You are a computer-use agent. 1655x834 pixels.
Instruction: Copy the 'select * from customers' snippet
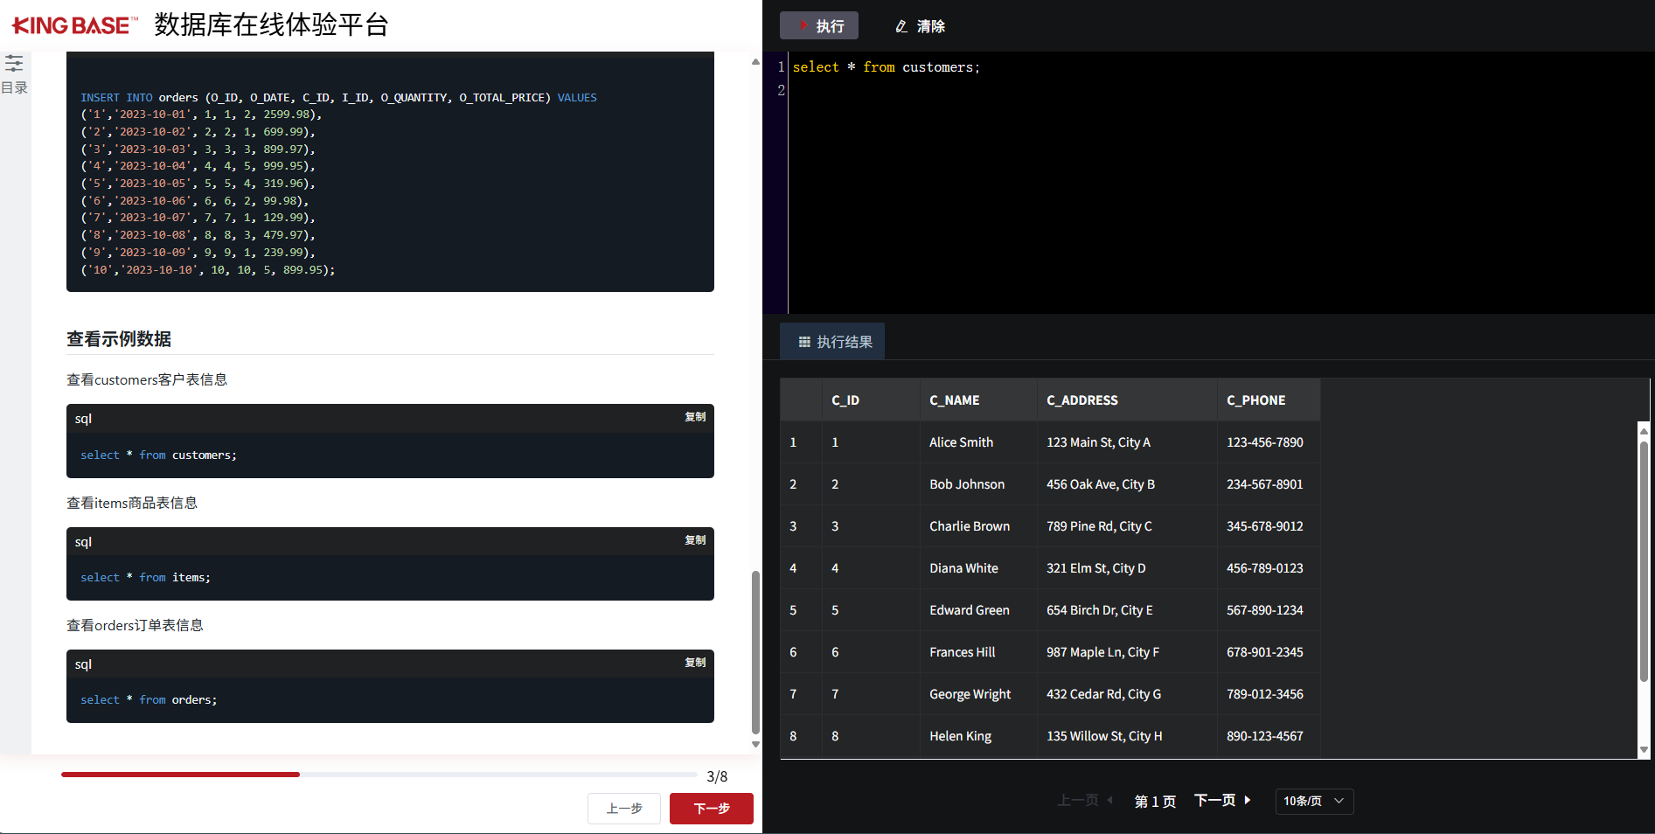click(695, 417)
